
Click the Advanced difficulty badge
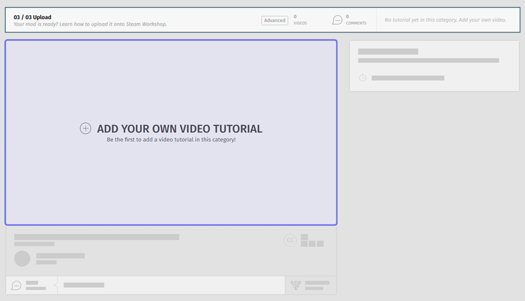click(x=275, y=20)
